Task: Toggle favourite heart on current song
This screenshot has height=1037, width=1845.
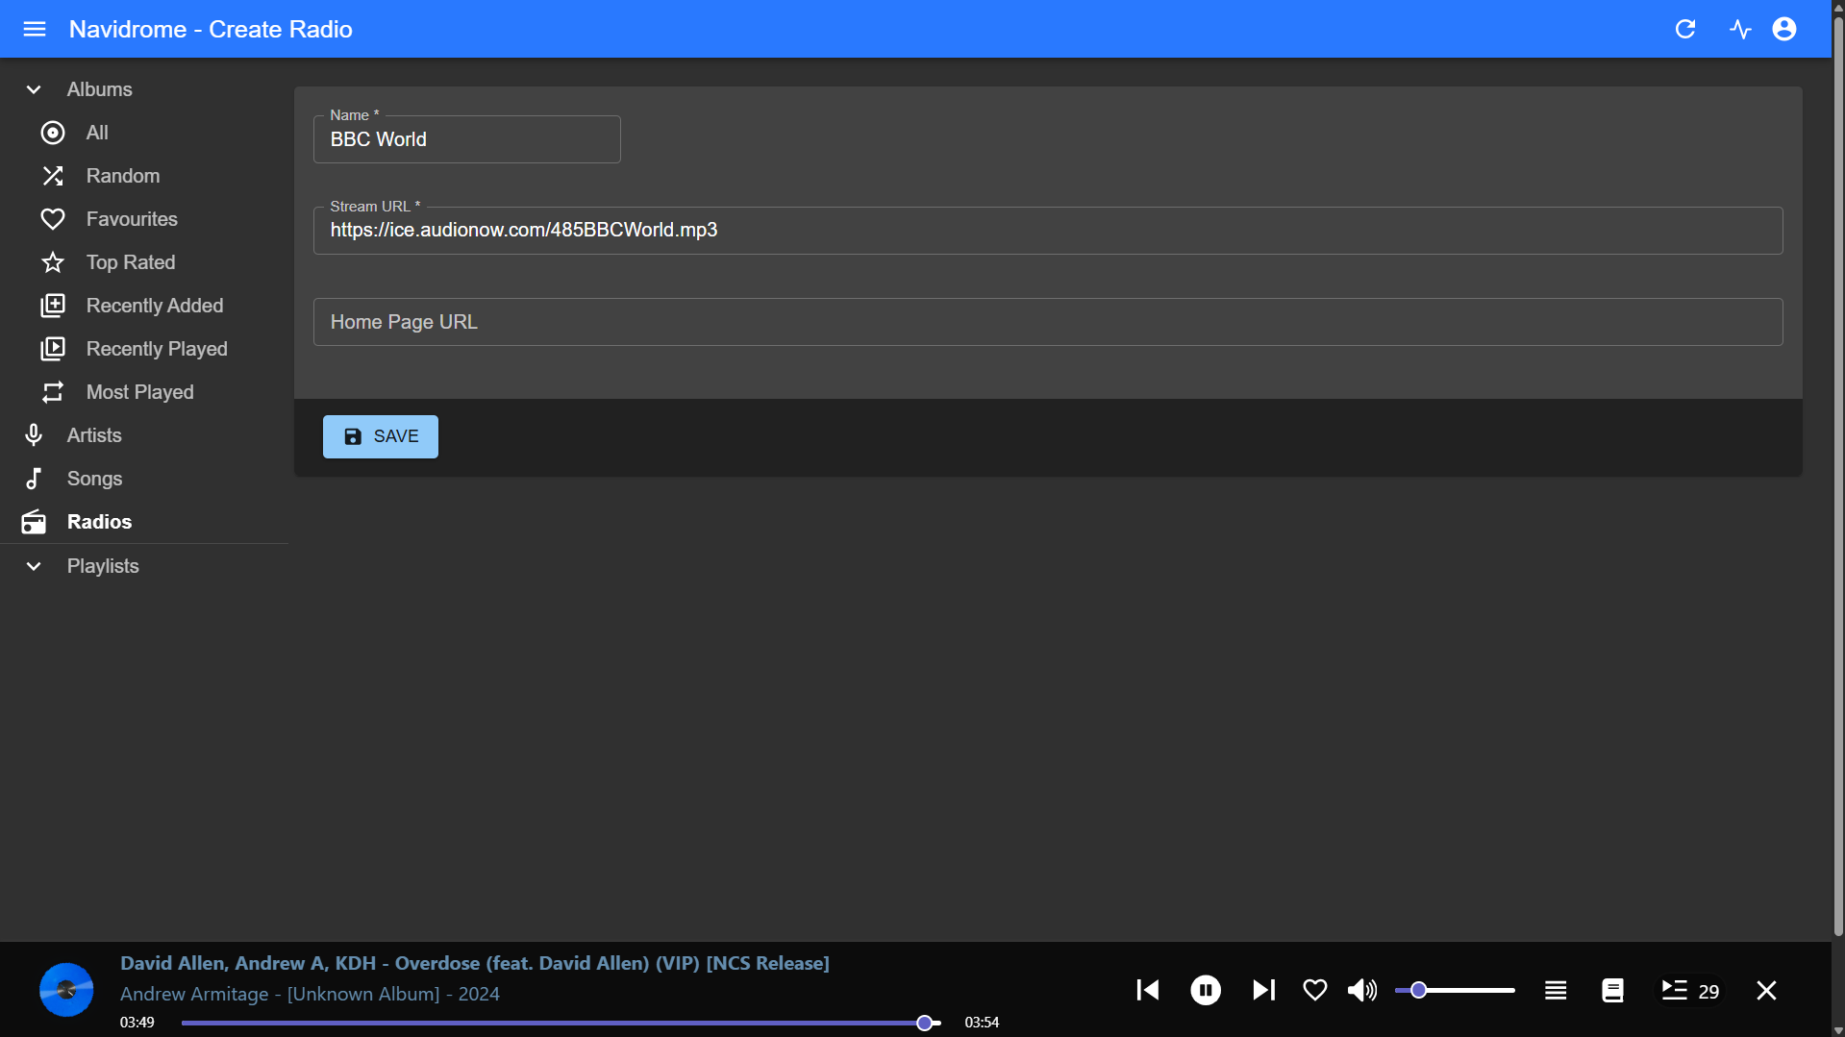Action: point(1314,990)
